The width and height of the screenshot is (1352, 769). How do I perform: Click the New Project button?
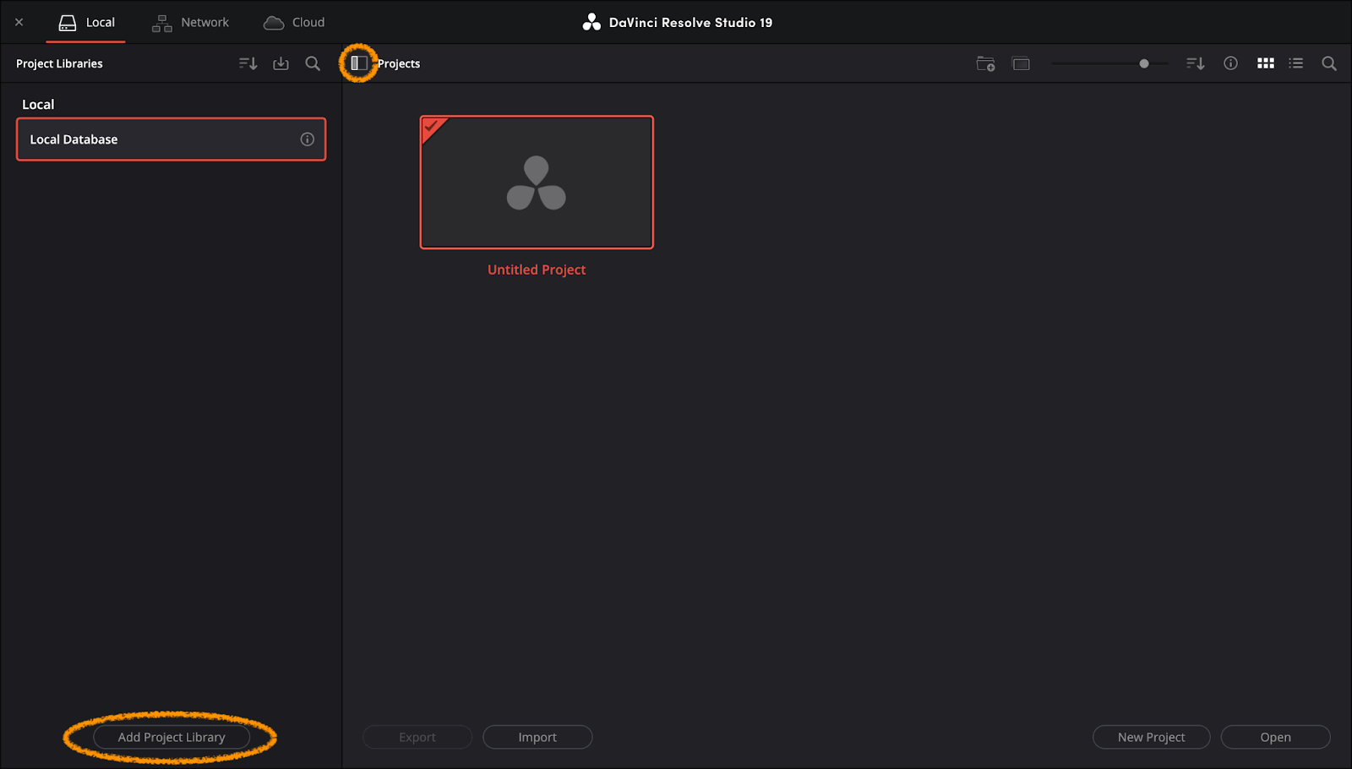[x=1151, y=737]
